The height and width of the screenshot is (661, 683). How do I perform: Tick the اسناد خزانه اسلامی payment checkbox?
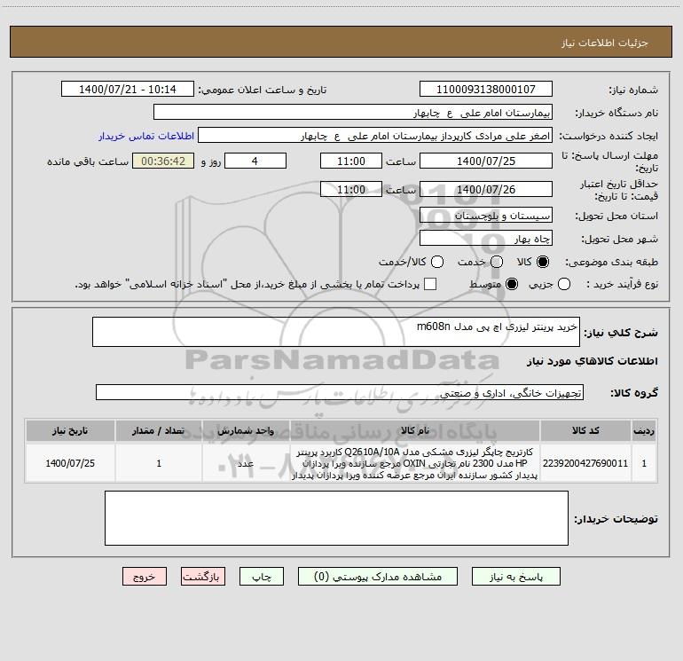coord(430,284)
